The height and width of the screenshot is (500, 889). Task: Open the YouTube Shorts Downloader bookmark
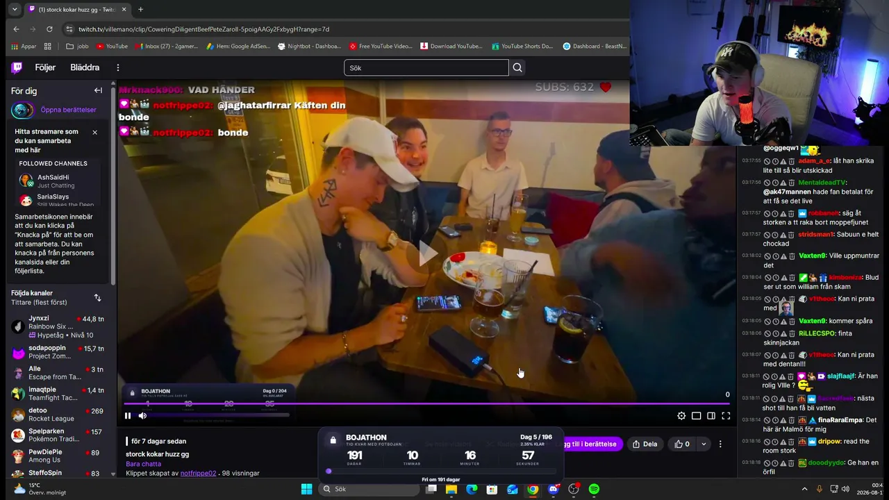pos(522,47)
